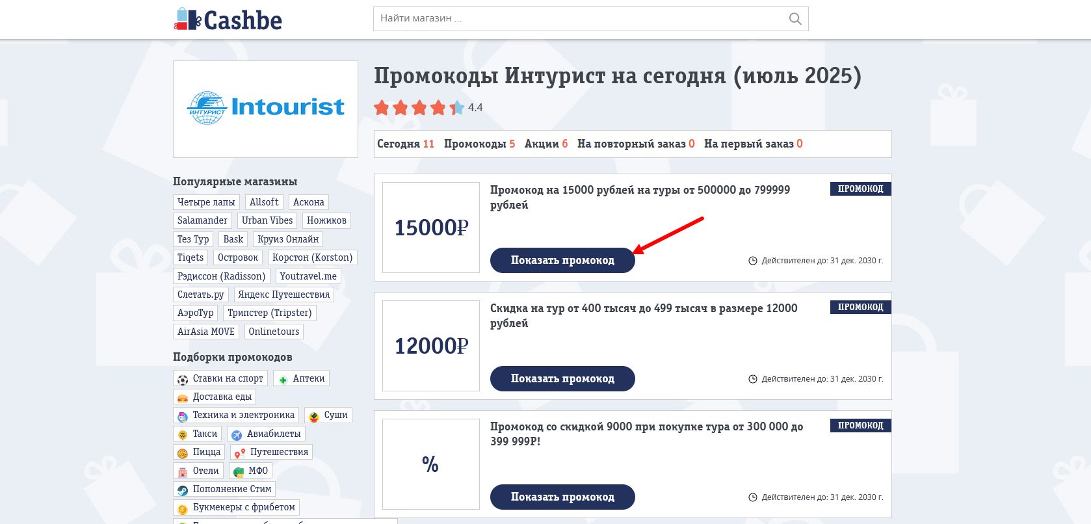1091x524 pixels.
Task: Open the offer title with 9000 discount
Action: point(646,434)
